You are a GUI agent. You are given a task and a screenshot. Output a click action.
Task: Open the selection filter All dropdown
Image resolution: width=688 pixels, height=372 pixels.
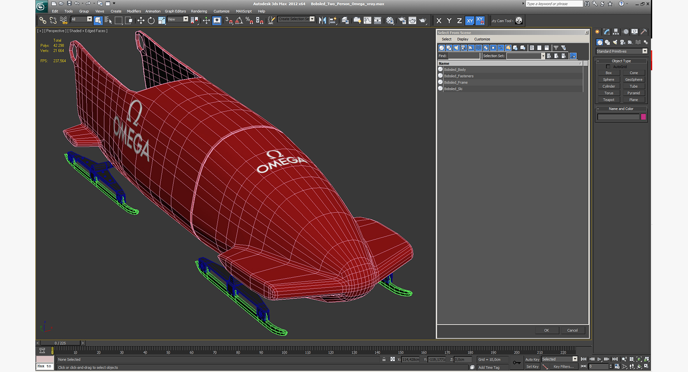81,20
